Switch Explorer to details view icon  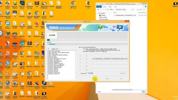143,92
